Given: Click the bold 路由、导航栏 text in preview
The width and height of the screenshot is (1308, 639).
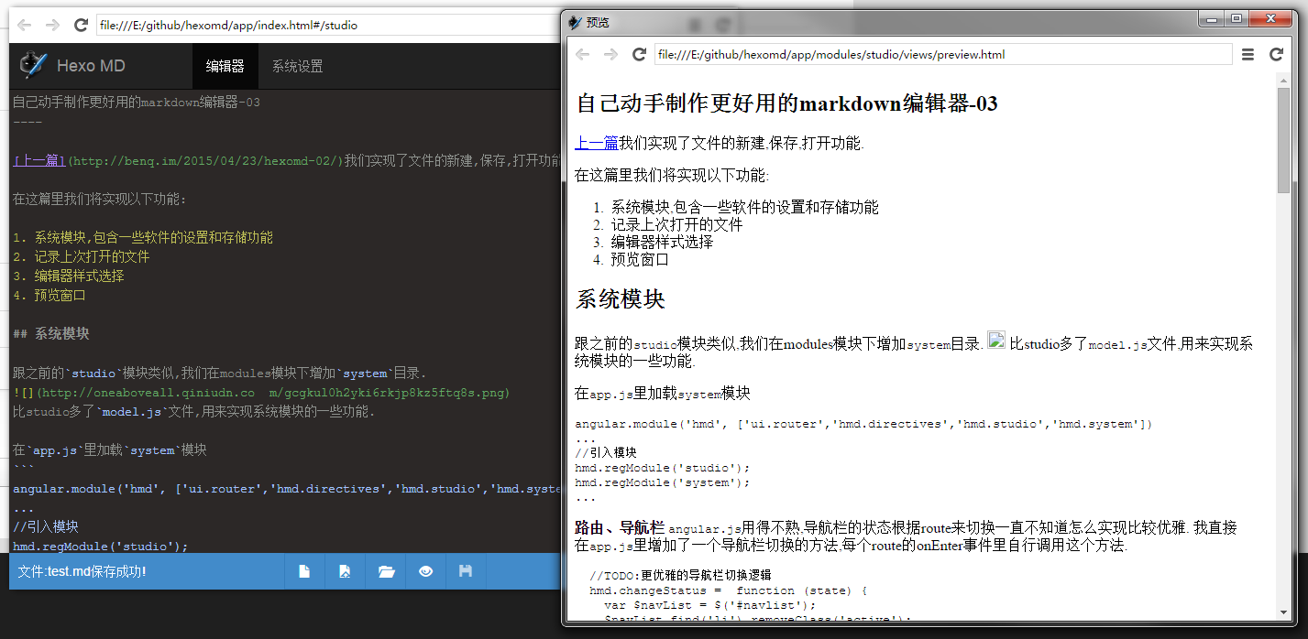Looking at the screenshot, I should tap(620, 527).
